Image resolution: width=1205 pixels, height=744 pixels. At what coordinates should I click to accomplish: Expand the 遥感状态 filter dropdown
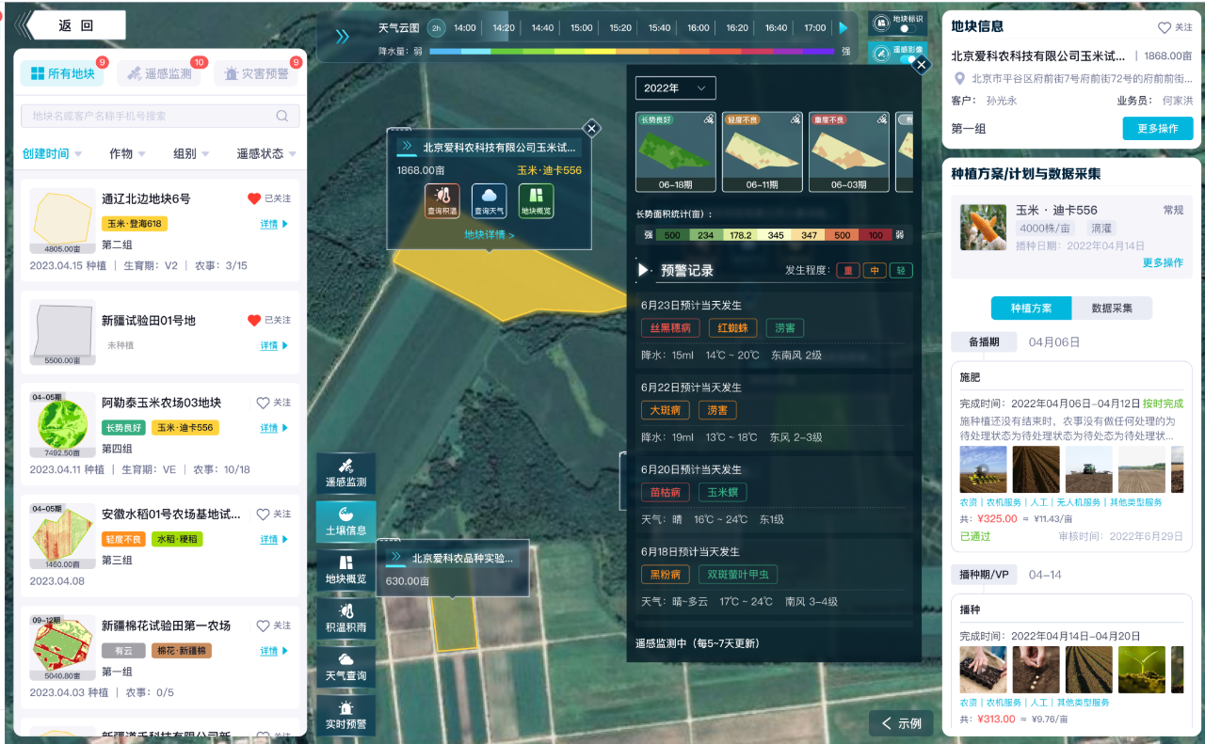pyautogui.click(x=265, y=153)
